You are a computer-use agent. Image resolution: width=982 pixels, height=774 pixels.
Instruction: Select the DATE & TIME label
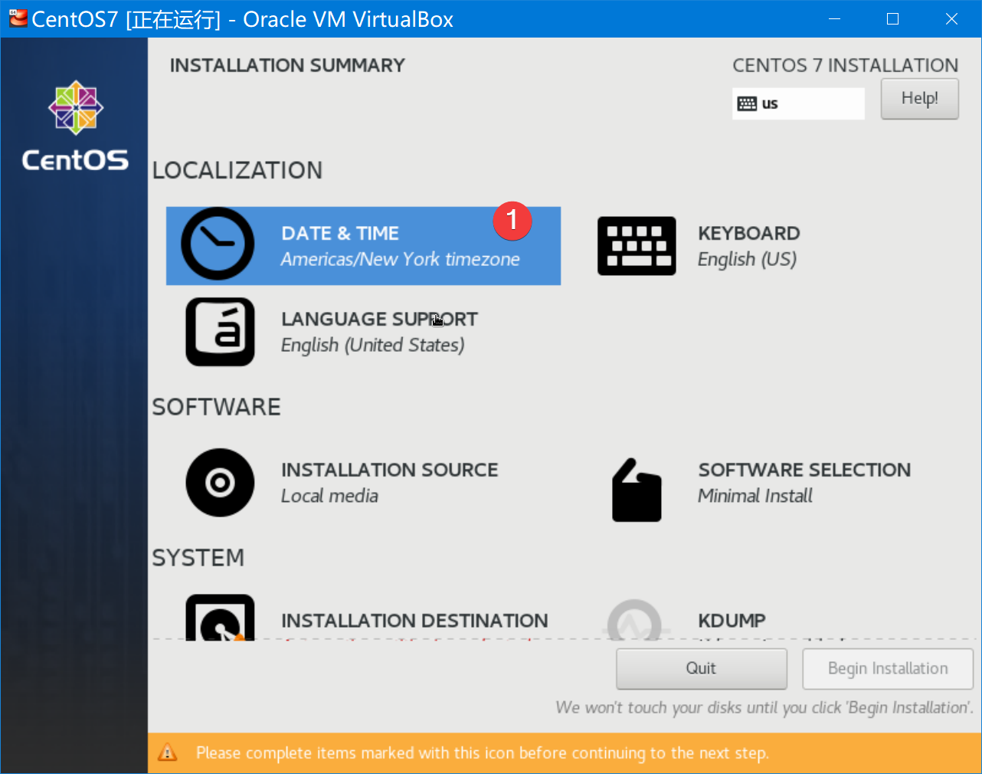click(340, 233)
